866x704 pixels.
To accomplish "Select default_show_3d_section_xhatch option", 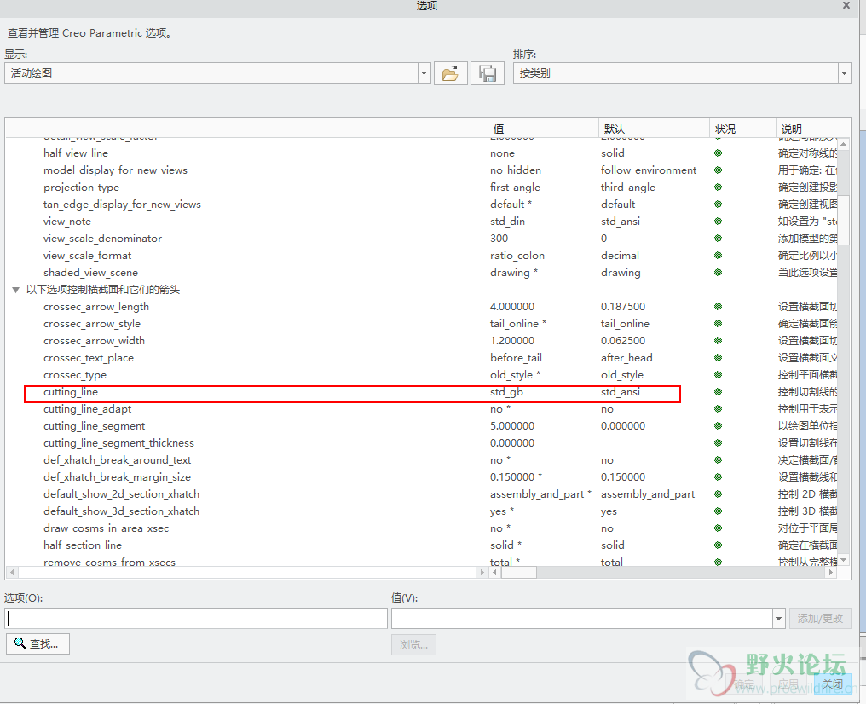I will click(122, 511).
